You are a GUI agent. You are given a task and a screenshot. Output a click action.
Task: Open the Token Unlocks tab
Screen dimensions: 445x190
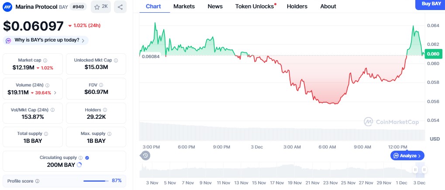click(255, 6)
